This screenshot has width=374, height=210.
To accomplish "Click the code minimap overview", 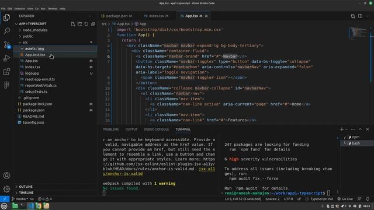I will tap(358, 33).
